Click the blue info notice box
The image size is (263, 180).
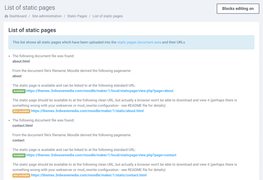pyautogui.click(x=205, y=42)
